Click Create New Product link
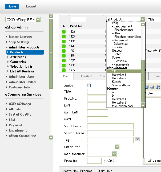 coord(77,171)
